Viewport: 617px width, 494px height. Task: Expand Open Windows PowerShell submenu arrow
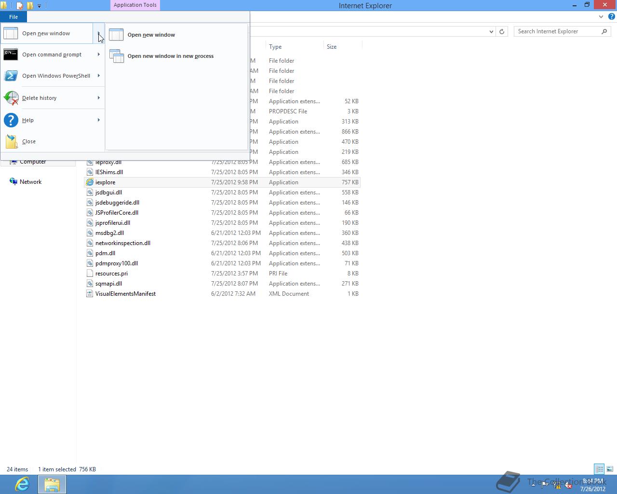[x=99, y=76]
